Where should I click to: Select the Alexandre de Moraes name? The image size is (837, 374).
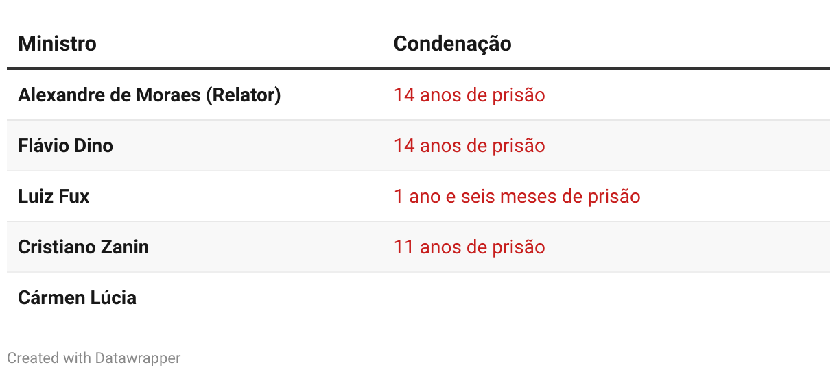click(x=109, y=95)
